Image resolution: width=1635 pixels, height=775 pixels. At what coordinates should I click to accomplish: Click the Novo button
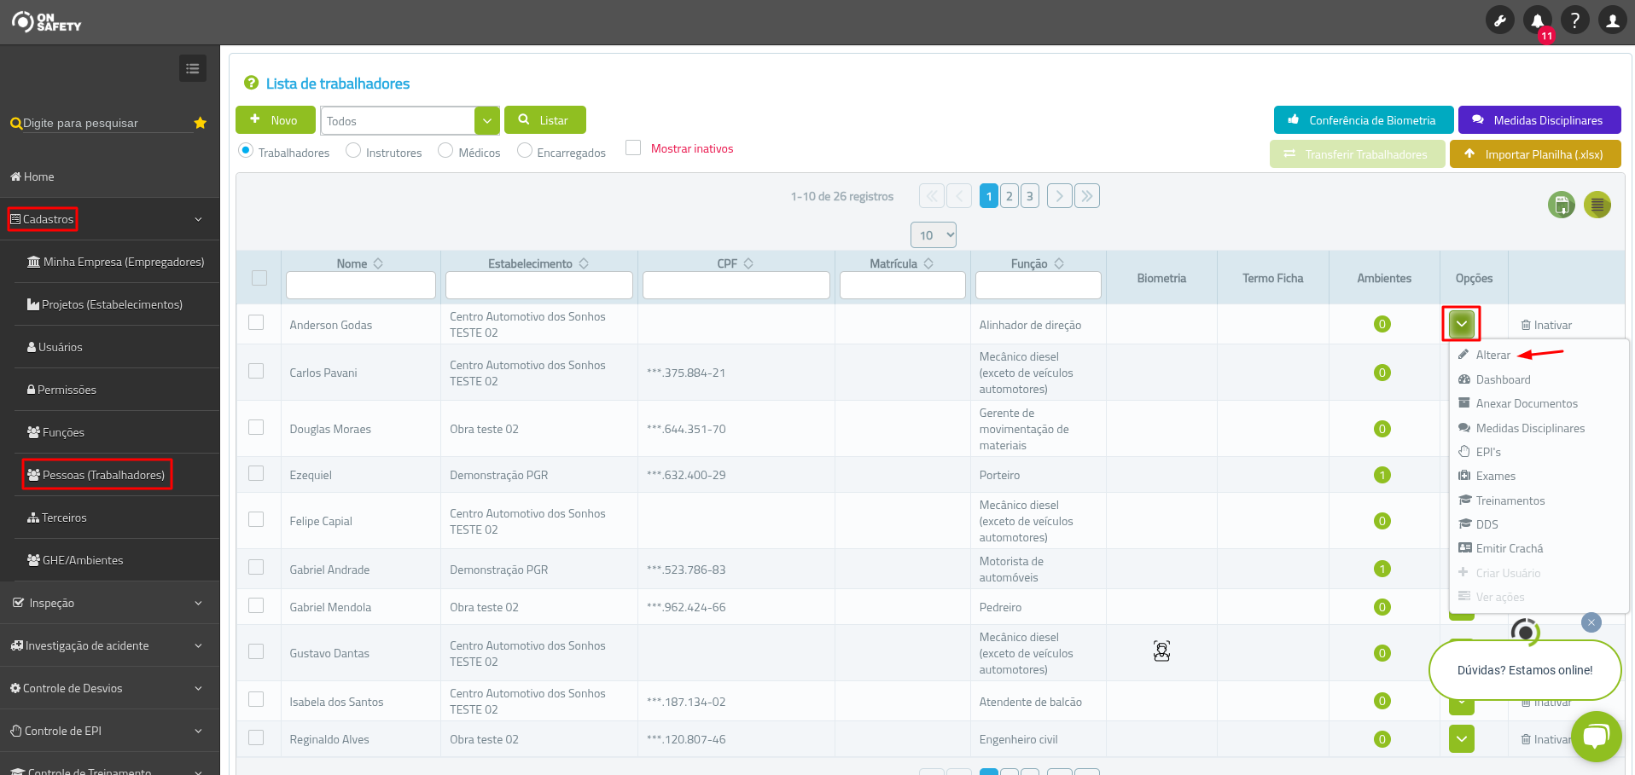[x=276, y=120]
